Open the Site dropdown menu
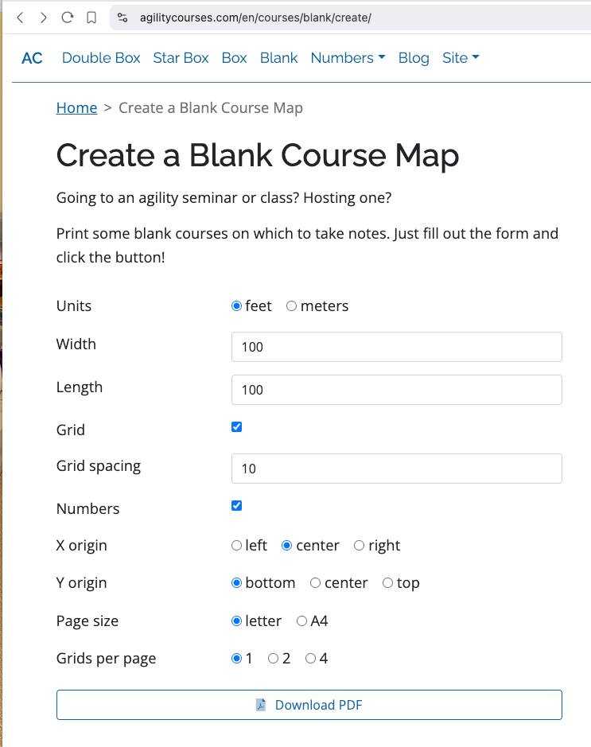Viewport: 591px width, 747px height. 461,57
